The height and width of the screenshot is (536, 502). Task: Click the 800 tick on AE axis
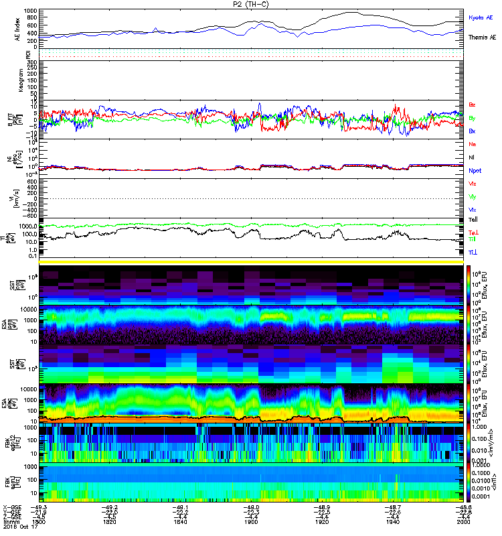(x=31, y=18)
